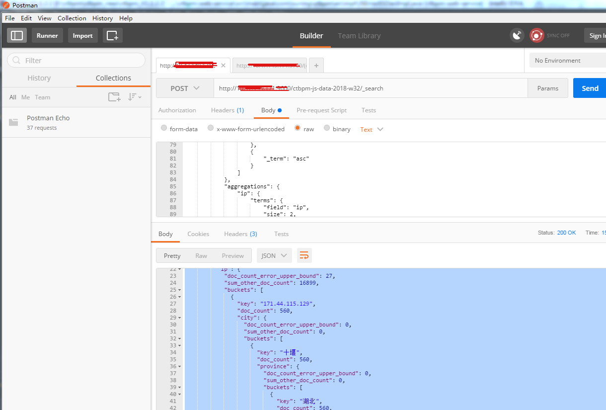Switch response view to Pretty
This screenshot has width=606, height=410.
(172, 255)
